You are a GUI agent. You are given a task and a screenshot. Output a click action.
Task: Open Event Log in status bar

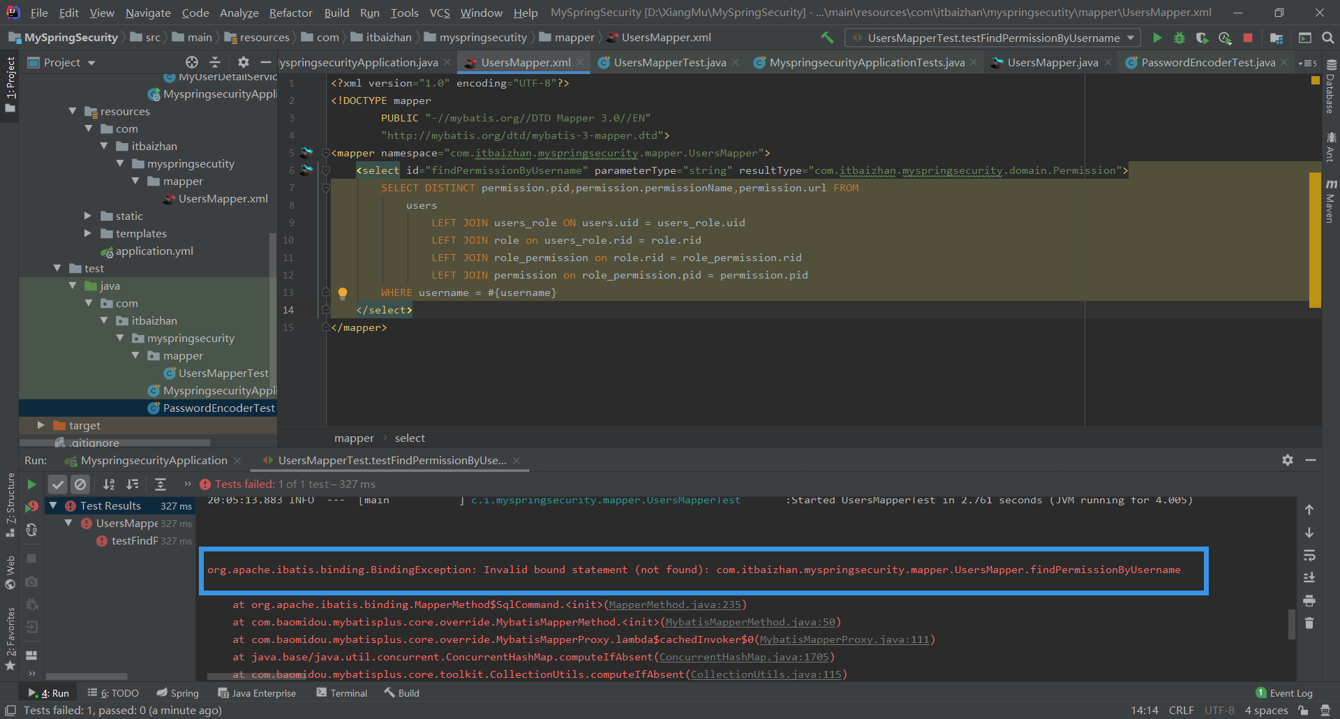(x=1284, y=693)
